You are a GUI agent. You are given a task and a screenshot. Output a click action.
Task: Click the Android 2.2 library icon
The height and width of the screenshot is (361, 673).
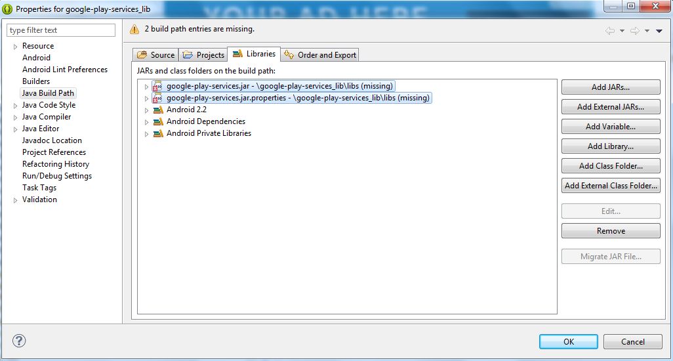158,110
